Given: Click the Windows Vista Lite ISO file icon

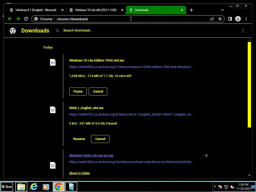Looking at the screenshot, I should (x=53, y=165).
